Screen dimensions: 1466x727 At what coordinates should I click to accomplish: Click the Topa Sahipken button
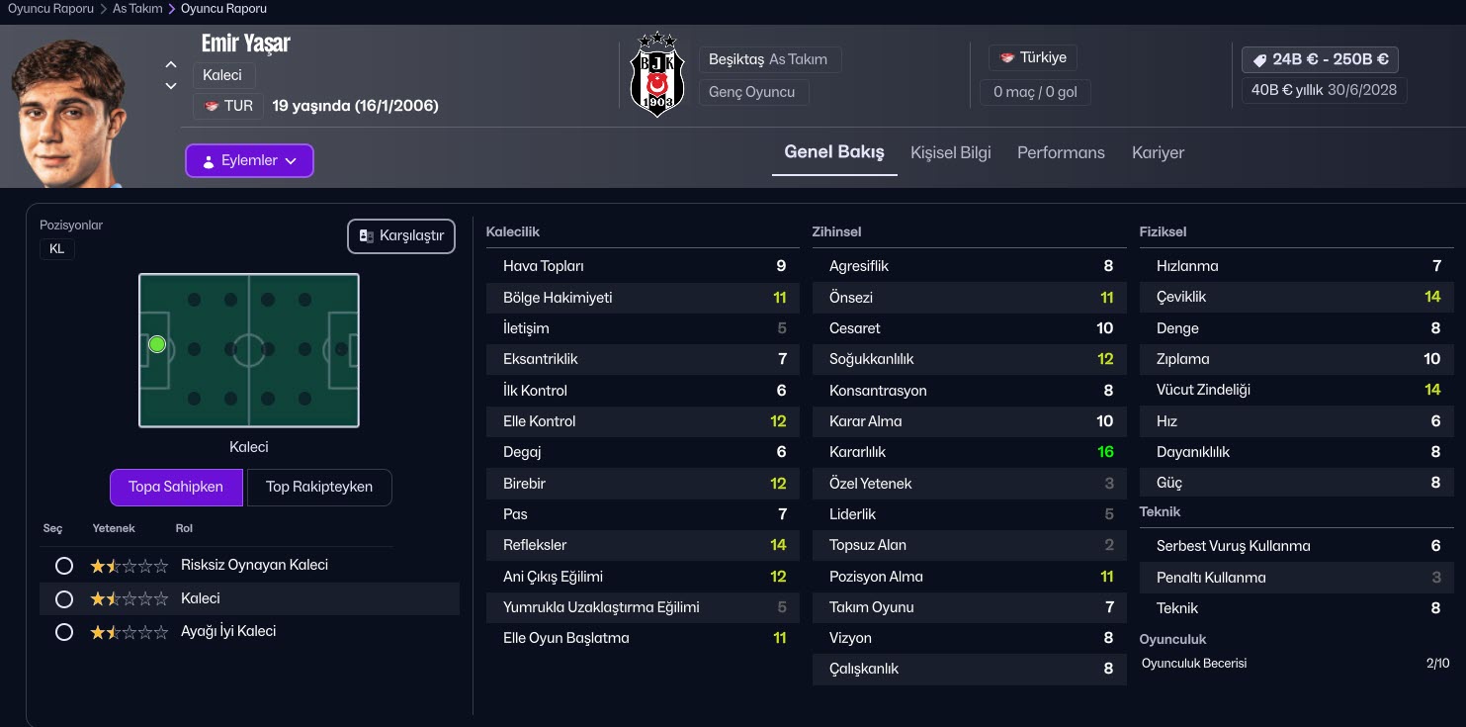(x=176, y=487)
